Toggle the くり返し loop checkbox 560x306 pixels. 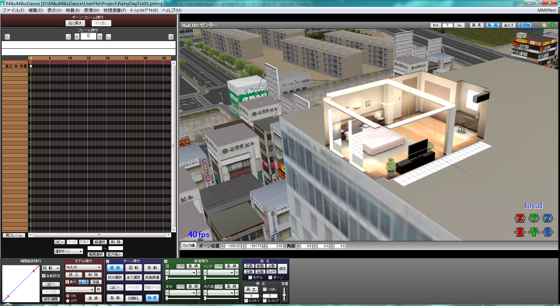tap(264, 289)
